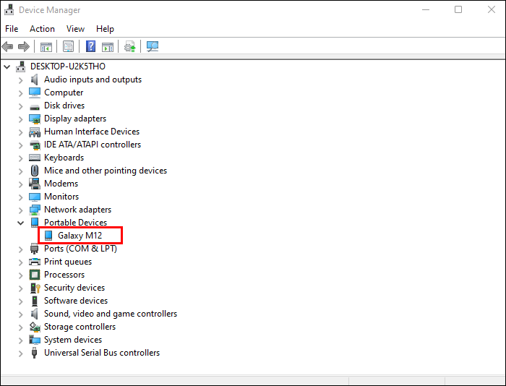Collapse the Portable Devices category arrow
Viewport: 506px width, 386px height.
[x=20, y=223]
